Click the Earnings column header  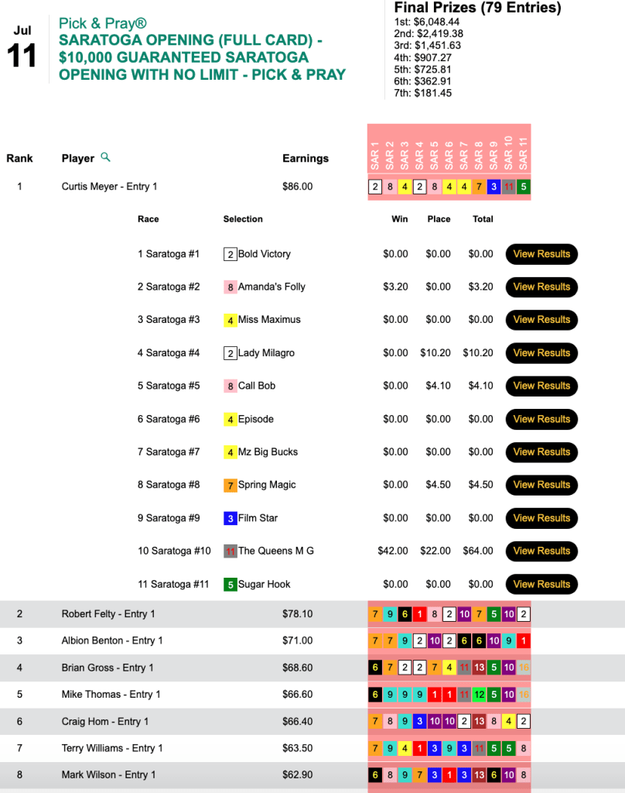coord(306,158)
